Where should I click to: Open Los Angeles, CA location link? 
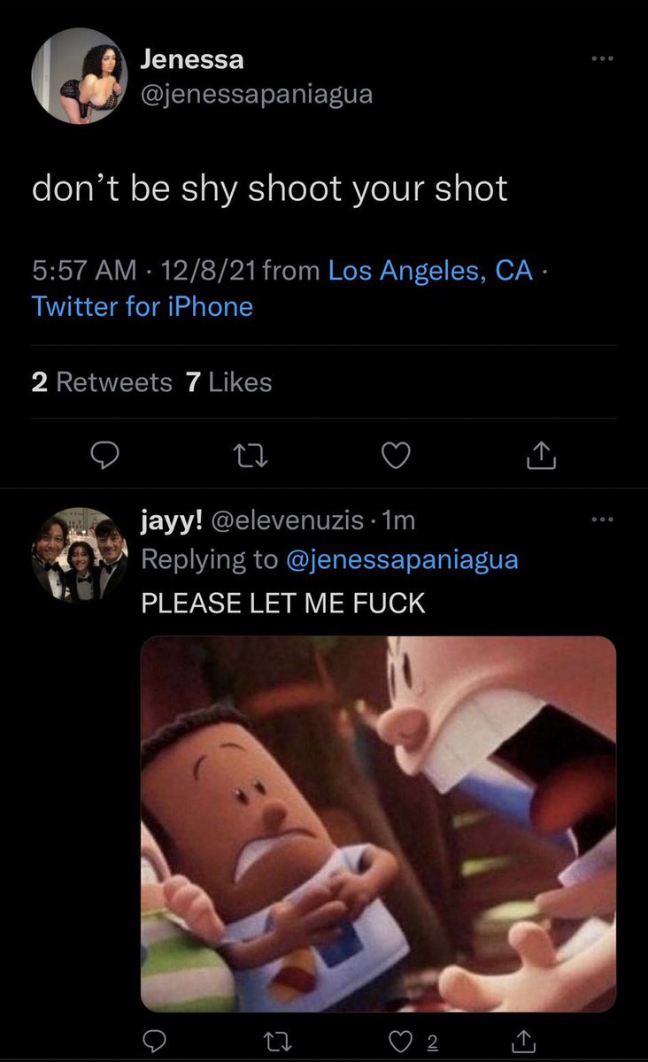(431, 271)
